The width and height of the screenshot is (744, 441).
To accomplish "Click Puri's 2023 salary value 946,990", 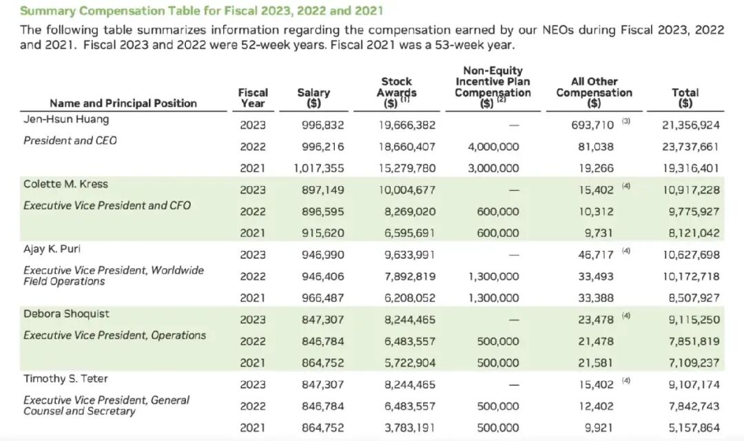I will [322, 255].
